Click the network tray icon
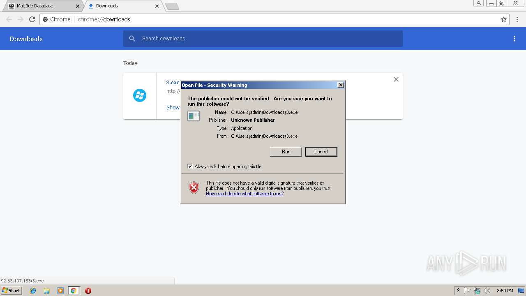The width and height of the screenshot is (526, 296). click(x=477, y=291)
